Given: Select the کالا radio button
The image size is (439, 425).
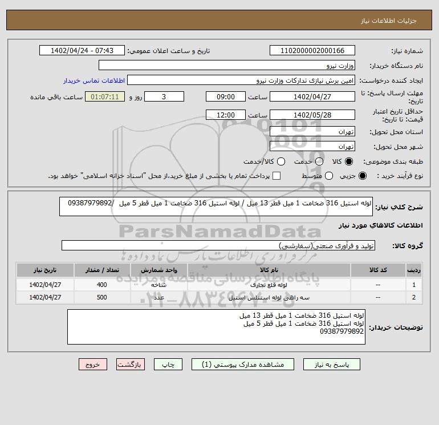Looking at the screenshot, I should 349,161.
